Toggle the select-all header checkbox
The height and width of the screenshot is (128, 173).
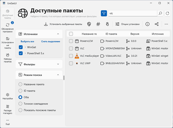pos(71,34)
